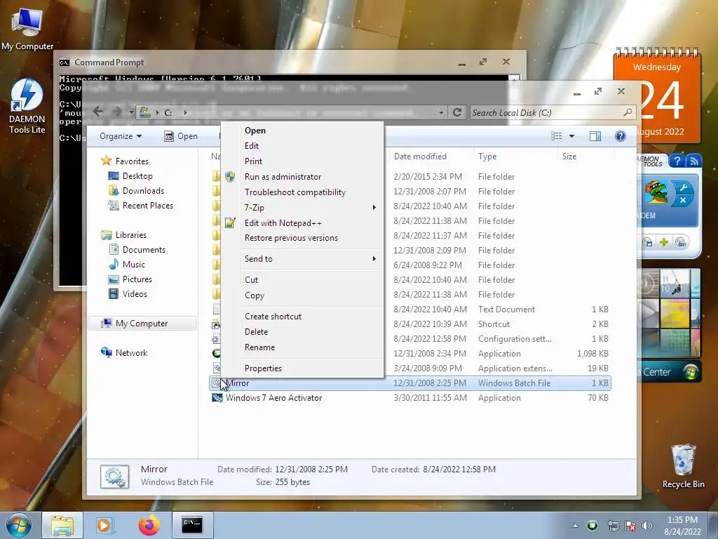
Task: Open the view options dropdown arrow
Action: click(x=571, y=136)
